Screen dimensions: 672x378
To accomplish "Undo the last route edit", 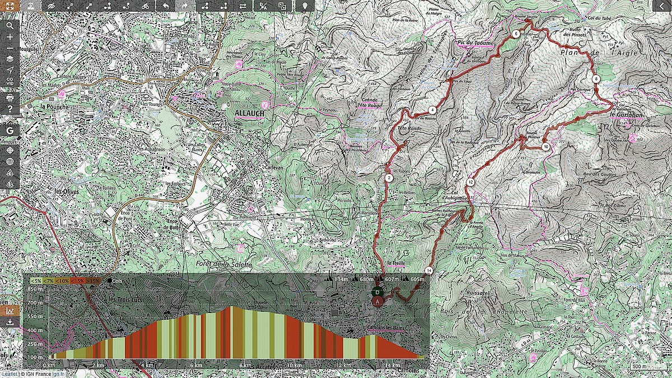I will point(165,6).
